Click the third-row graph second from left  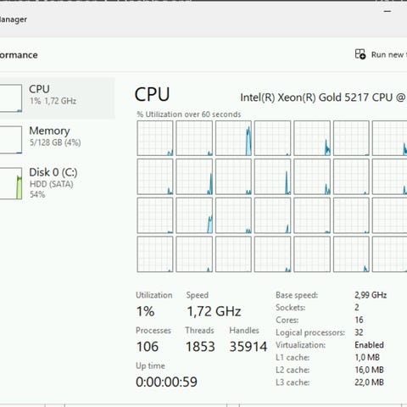point(194,215)
